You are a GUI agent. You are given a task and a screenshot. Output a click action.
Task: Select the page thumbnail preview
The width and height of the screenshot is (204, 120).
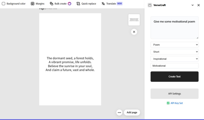134,20
